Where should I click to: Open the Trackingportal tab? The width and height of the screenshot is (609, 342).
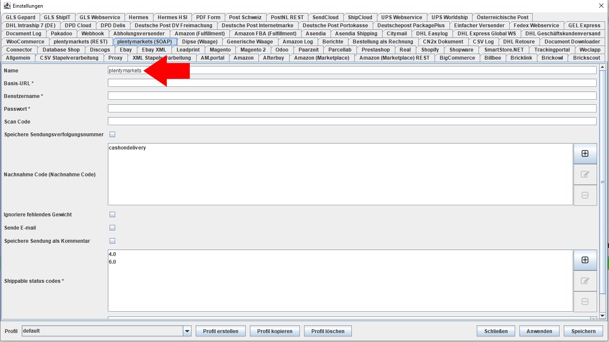552,50
